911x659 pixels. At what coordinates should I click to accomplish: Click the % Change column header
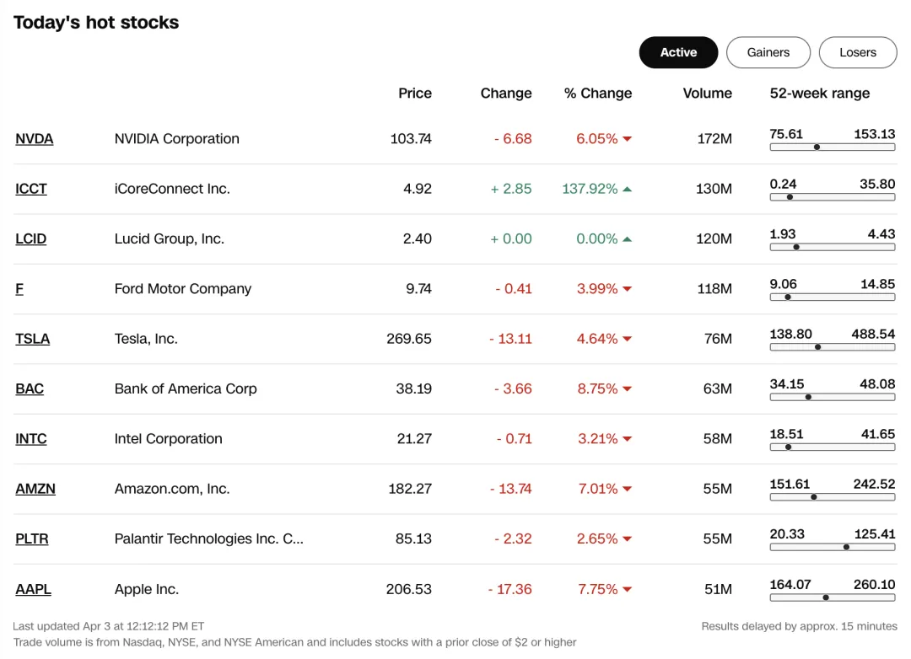(598, 93)
